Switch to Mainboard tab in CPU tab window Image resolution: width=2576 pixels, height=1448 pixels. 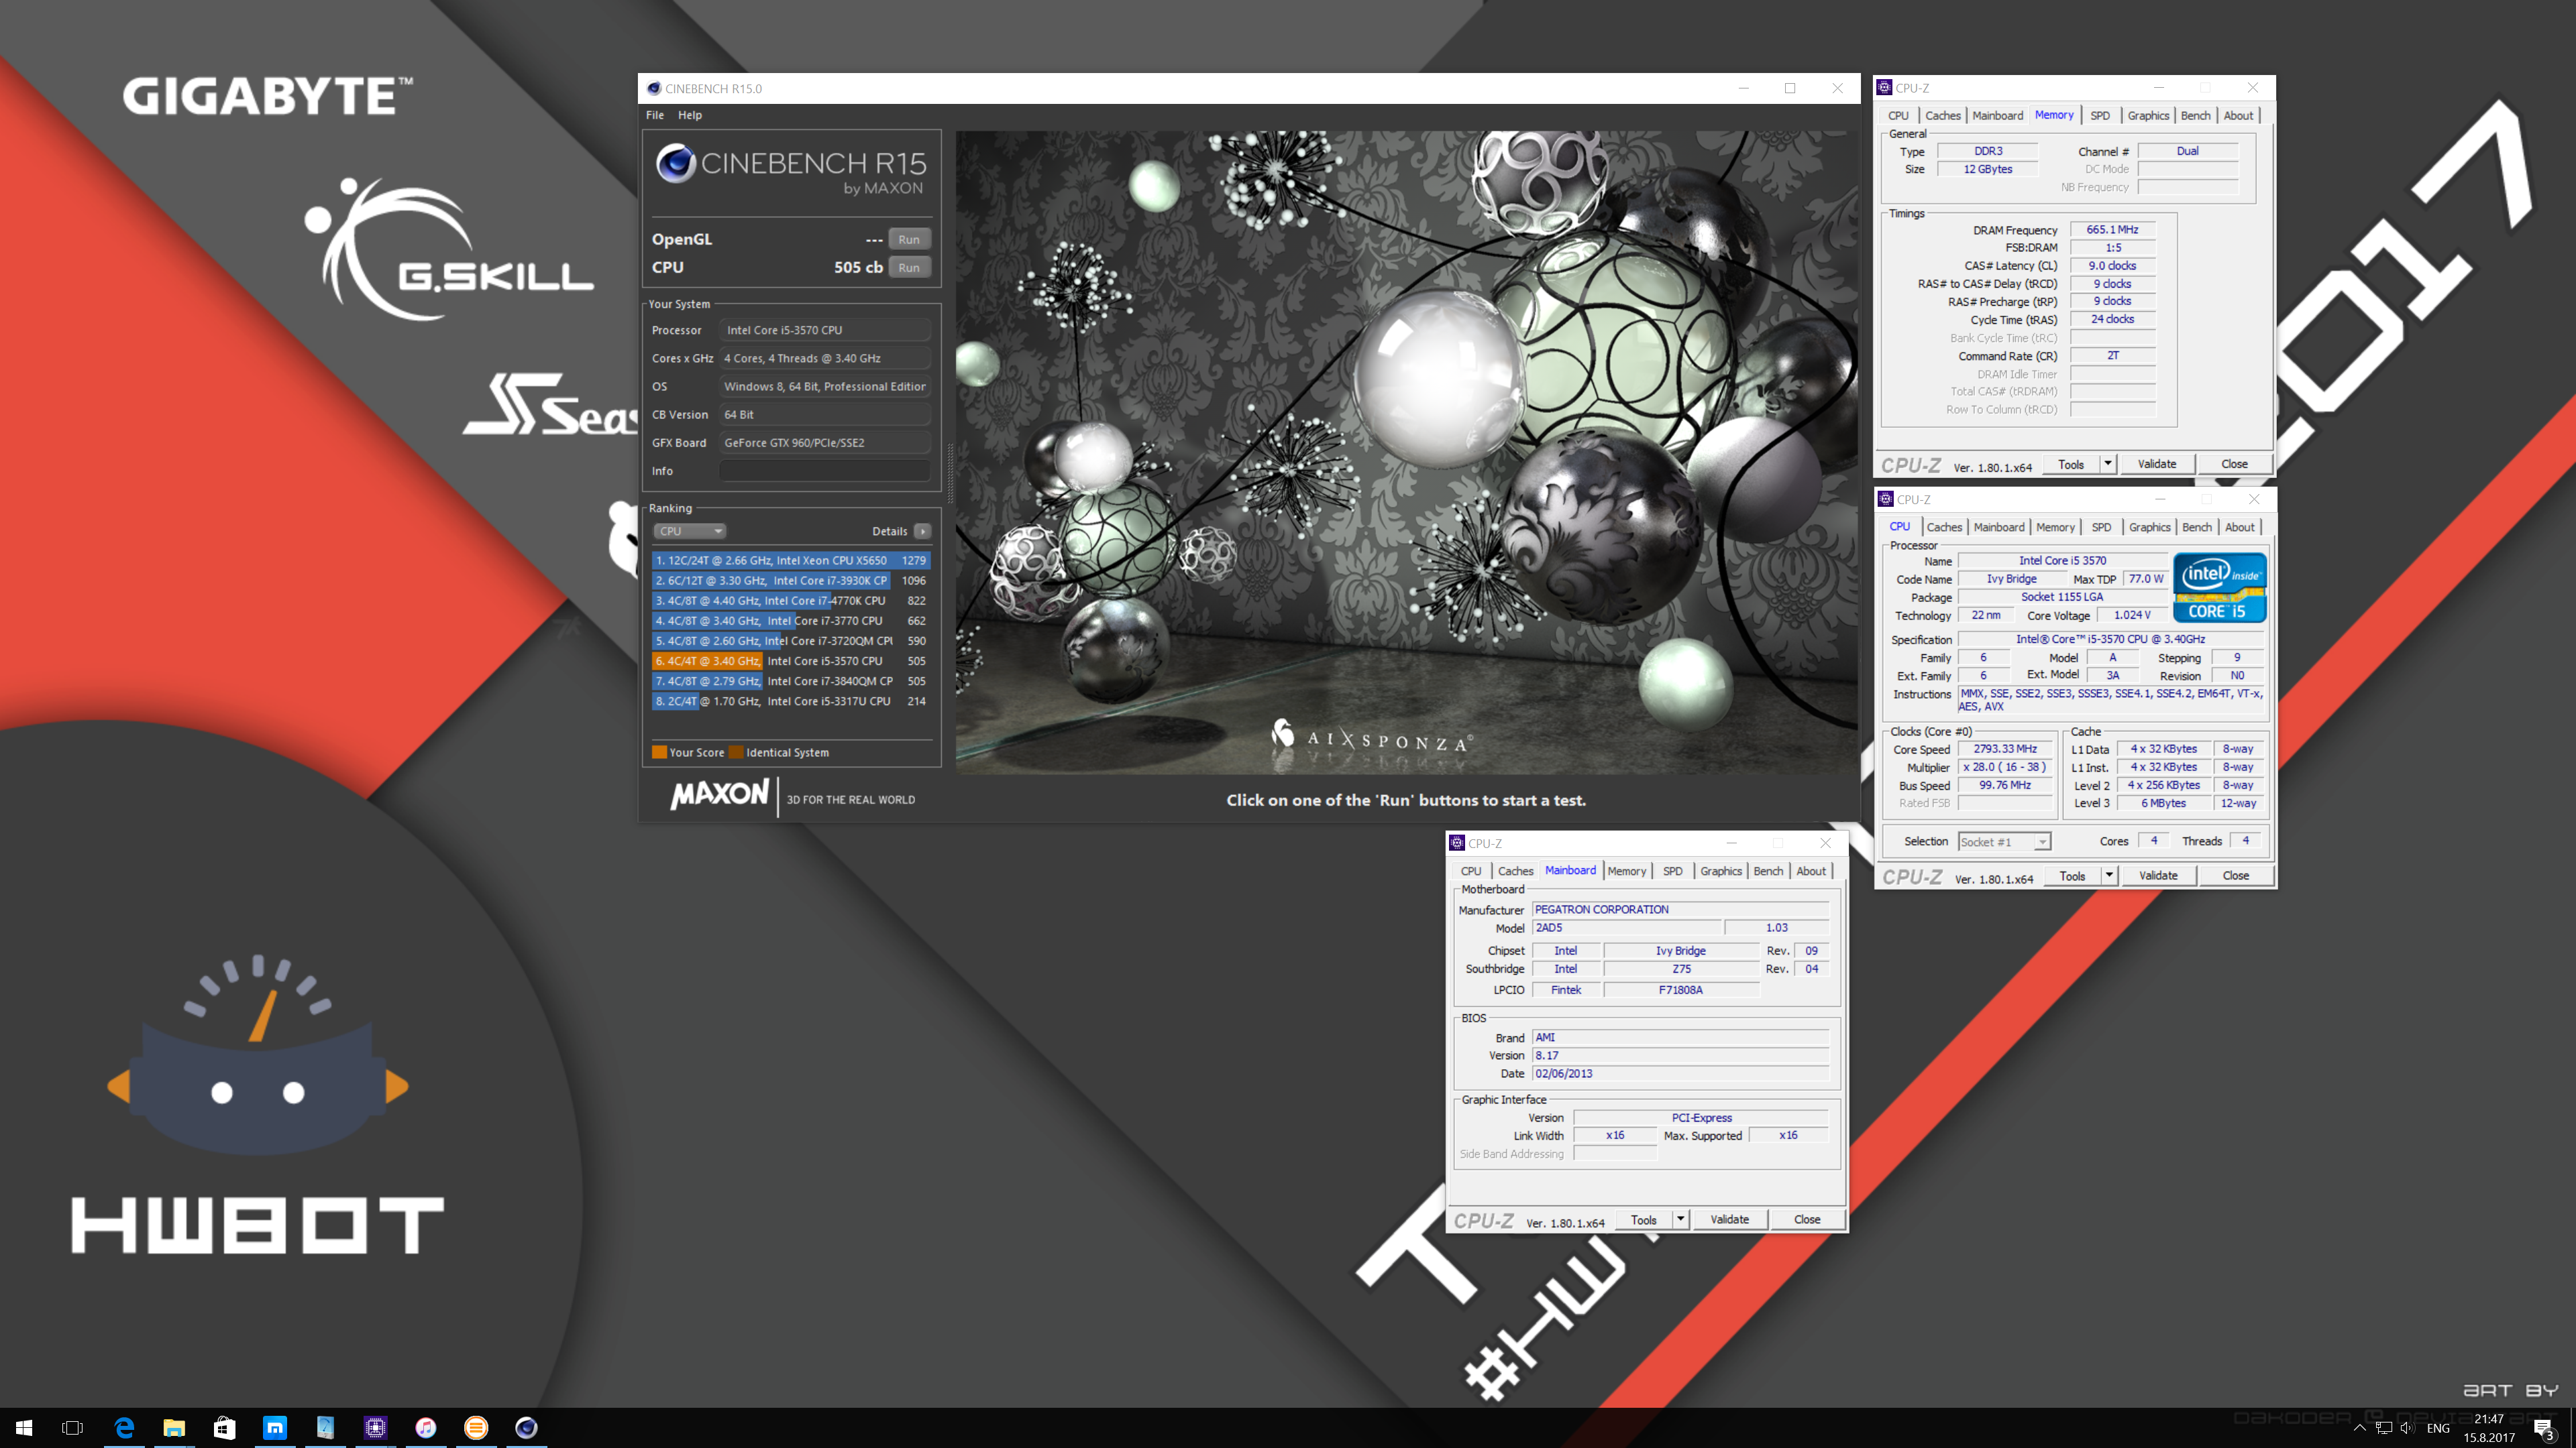point(1998,528)
